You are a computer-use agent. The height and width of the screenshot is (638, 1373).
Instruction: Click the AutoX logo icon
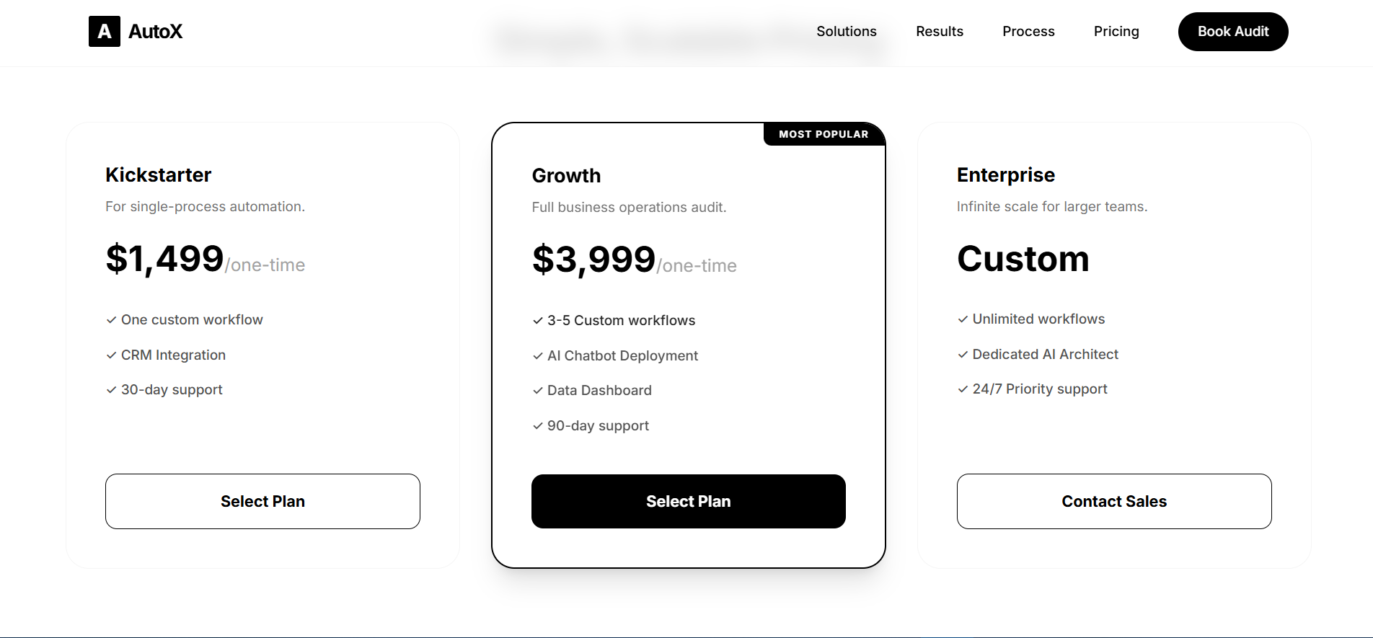pyautogui.click(x=104, y=31)
